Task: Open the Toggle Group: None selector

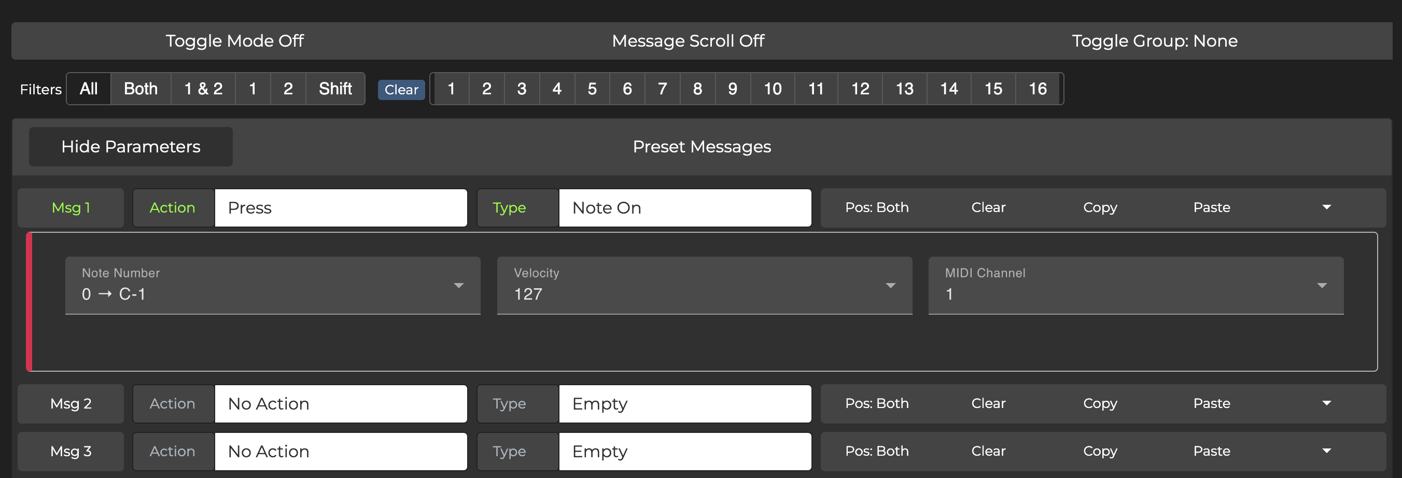Action: coord(1154,41)
